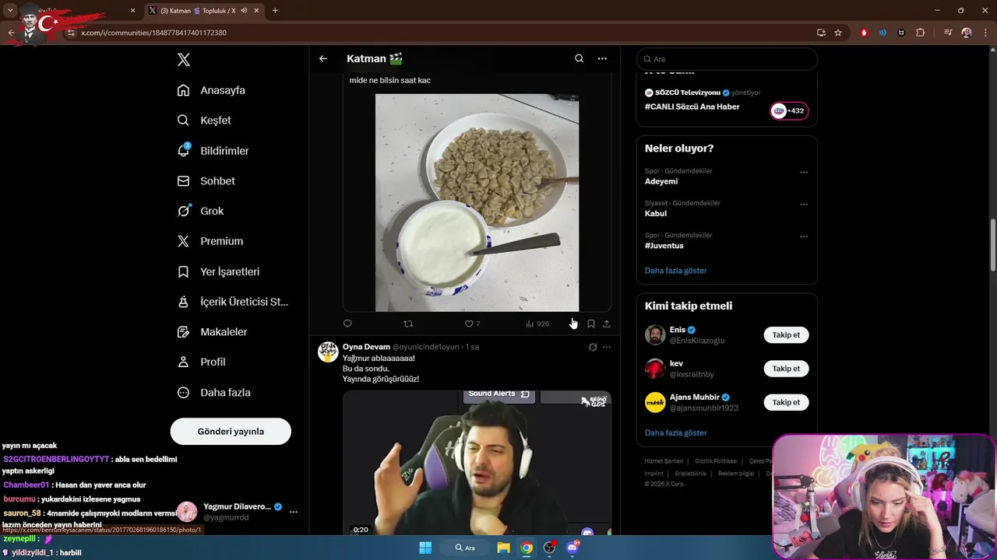The height and width of the screenshot is (560, 997).
Task: Click the browser back button
Action: pyautogui.click(x=11, y=33)
